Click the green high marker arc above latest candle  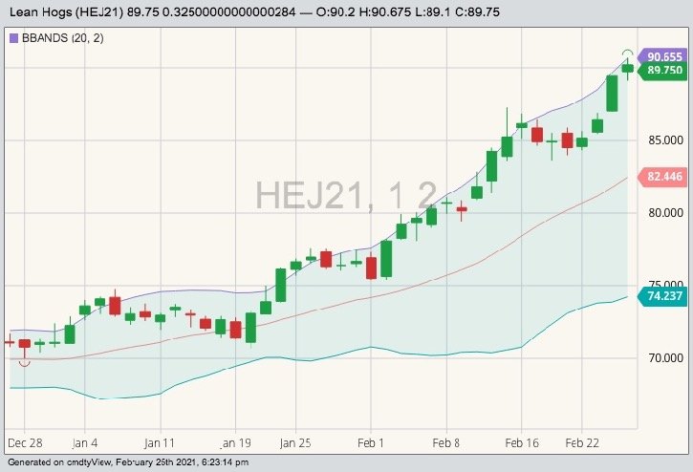(x=627, y=54)
